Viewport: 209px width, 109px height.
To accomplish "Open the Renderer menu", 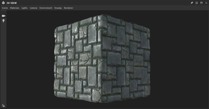I will [x=69, y=8].
